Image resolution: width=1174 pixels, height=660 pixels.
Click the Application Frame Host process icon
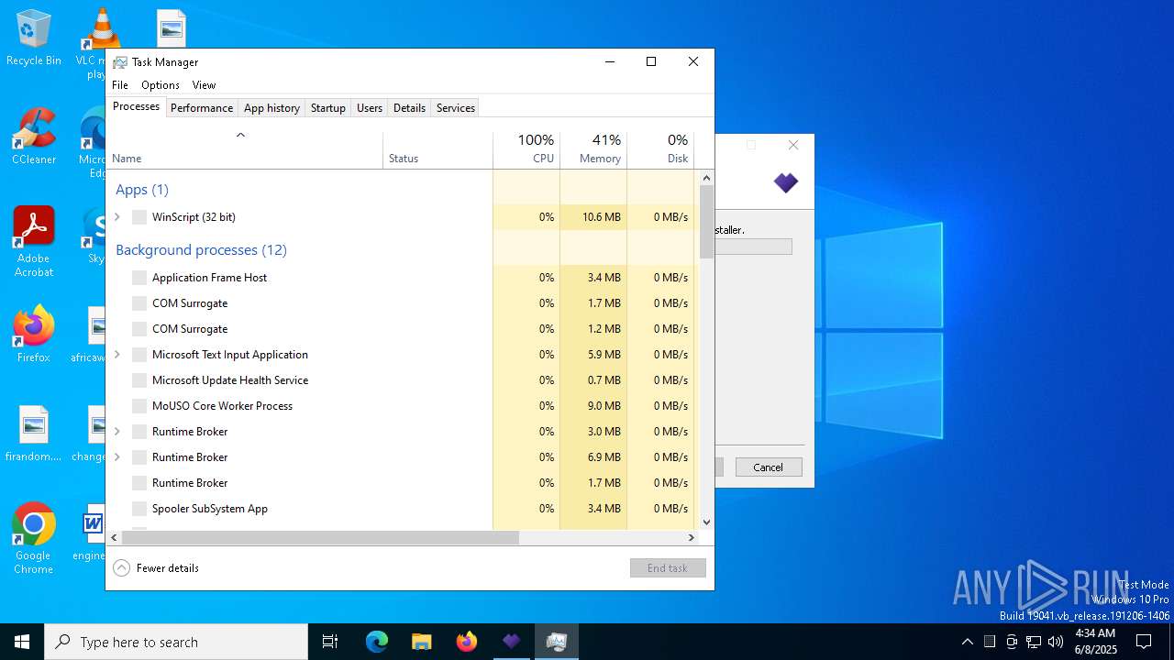coord(139,278)
